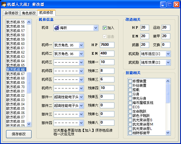Expand the 机师一 pilot dropdown
Viewport: 181px width, 144px height.
81,45
